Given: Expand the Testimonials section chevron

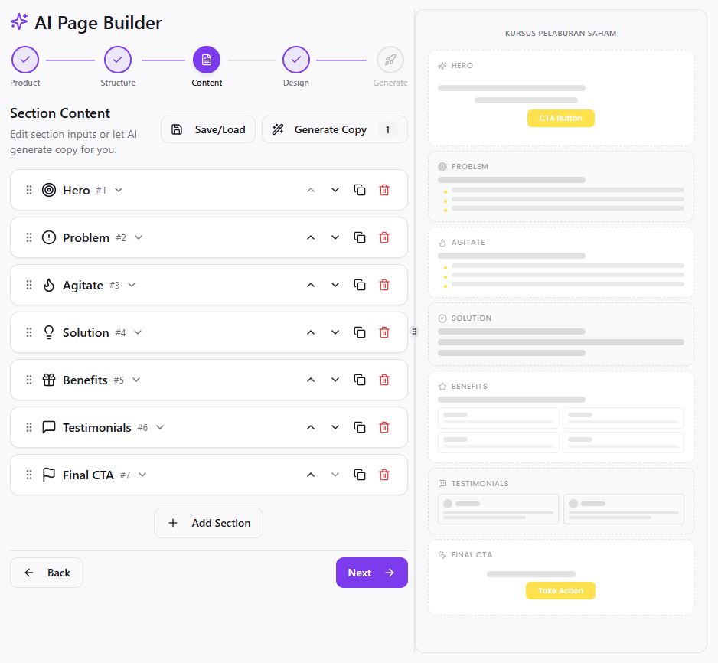Looking at the screenshot, I should pyautogui.click(x=160, y=427).
